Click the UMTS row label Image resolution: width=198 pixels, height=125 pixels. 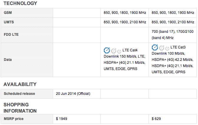[x=9, y=22]
